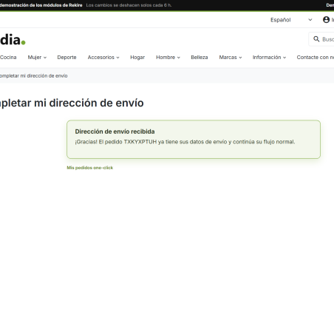Click the Marcas menu label
The height and width of the screenshot is (334, 334).
pos(228,57)
